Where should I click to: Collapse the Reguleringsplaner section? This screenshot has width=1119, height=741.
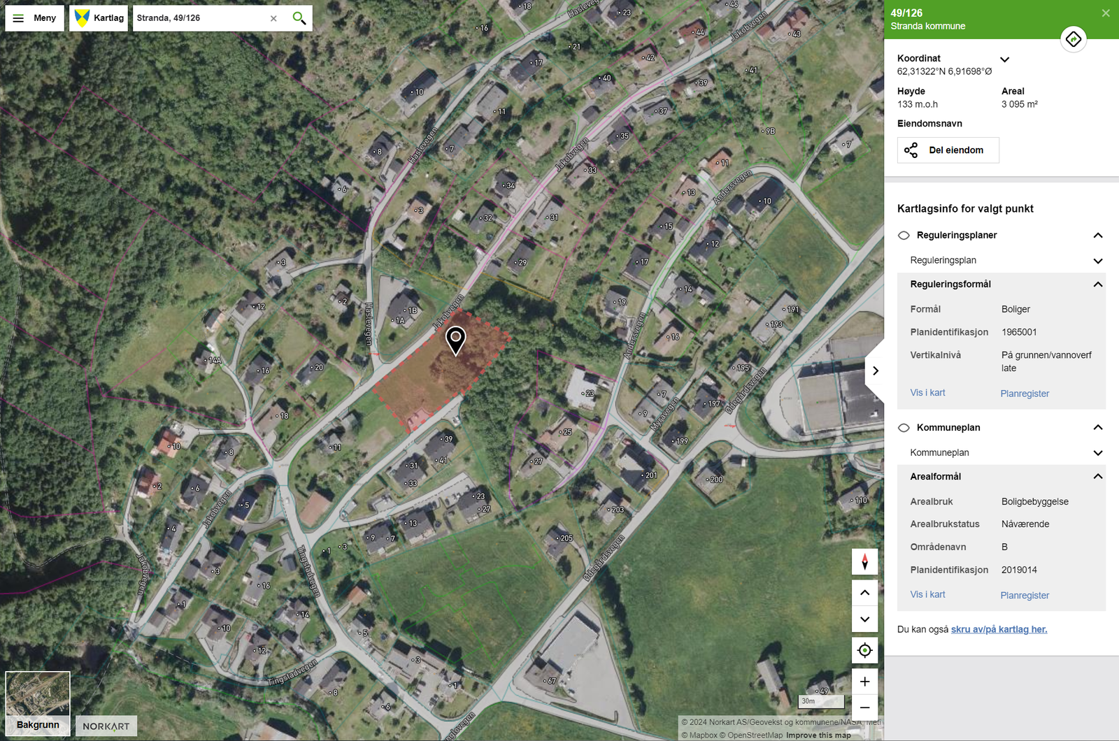1098,236
